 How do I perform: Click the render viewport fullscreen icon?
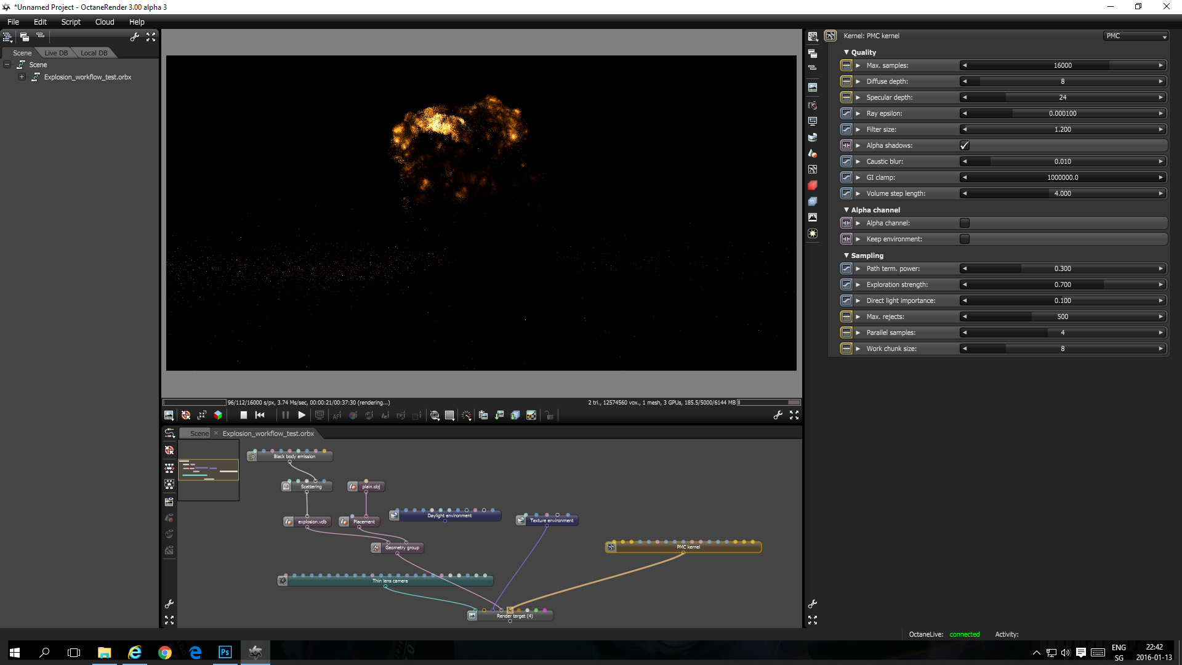(794, 416)
